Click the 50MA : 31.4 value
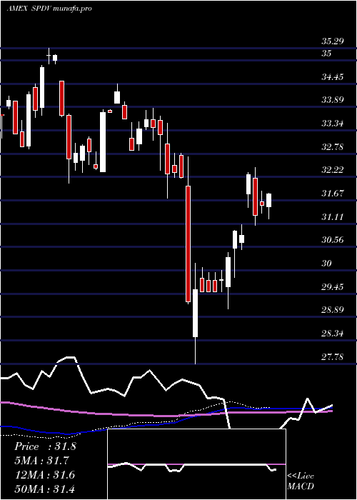 [44, 489]
